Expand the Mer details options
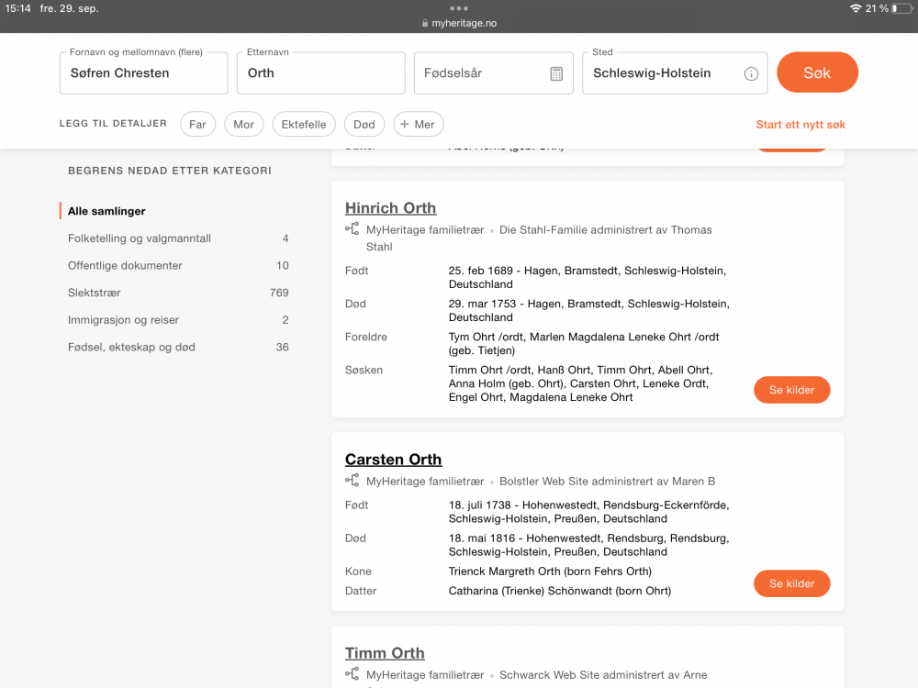Screen dimensions: 918x688 point(419,125)
